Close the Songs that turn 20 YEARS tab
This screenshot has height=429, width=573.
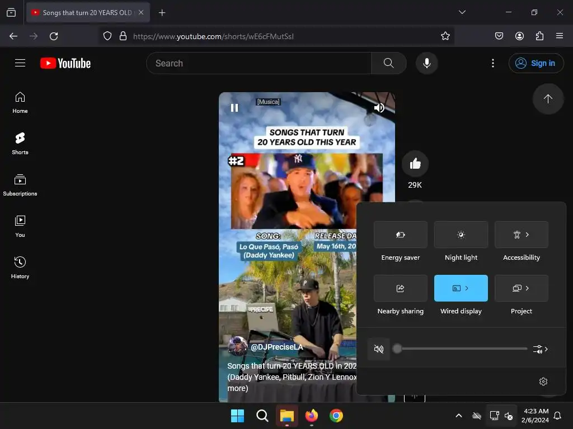141,12
